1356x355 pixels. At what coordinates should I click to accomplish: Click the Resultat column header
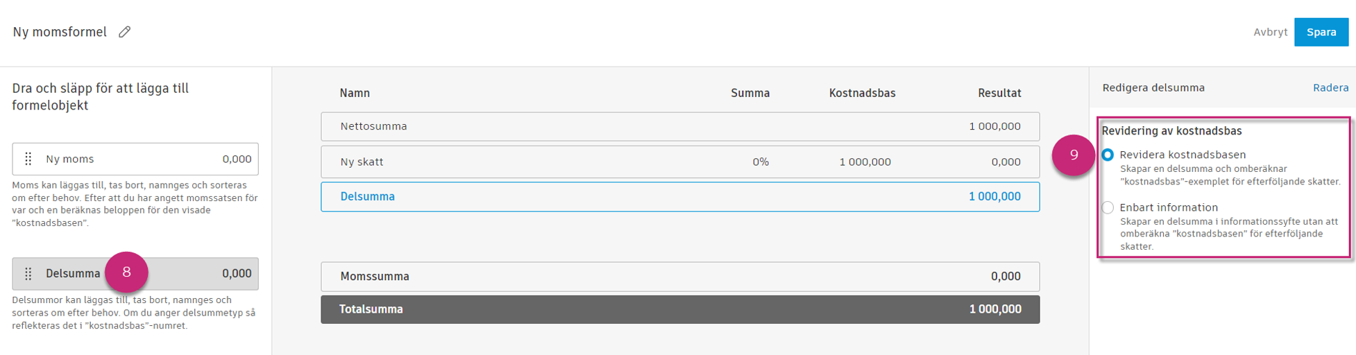pyautogui.click(x=999, y=93)
